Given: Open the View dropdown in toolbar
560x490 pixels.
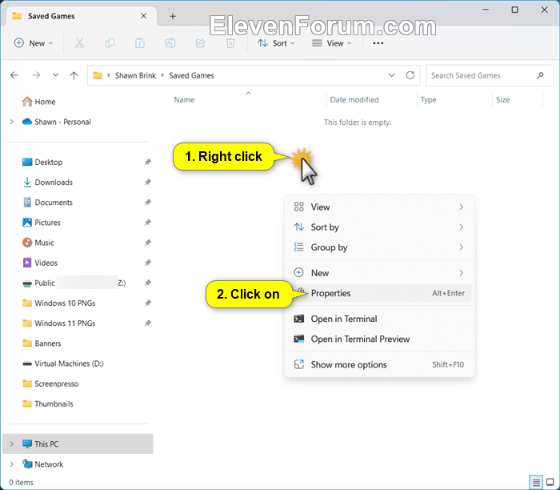Looking at the screenshot, I should (332, 43).
